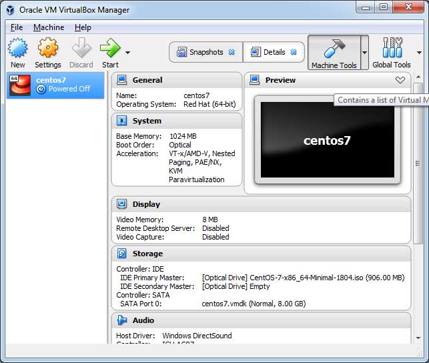Click the Storage section header

[262, 254]
